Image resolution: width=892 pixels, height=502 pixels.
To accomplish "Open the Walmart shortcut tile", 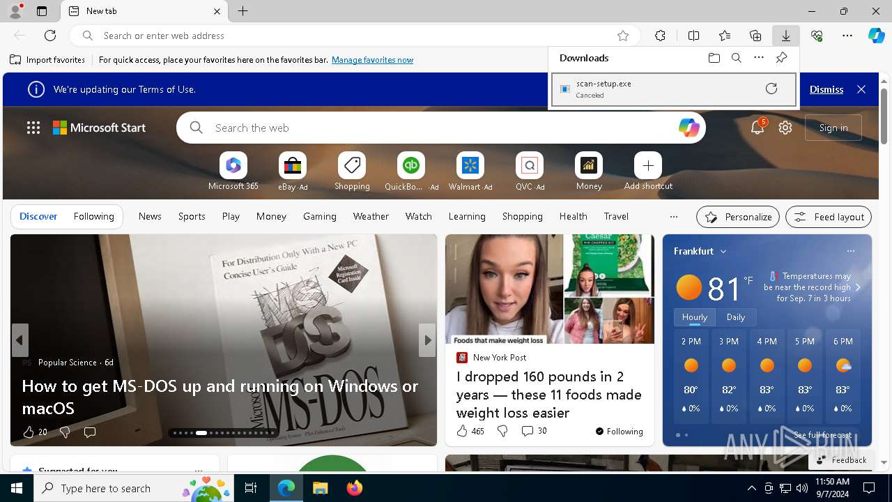I will click(470, 172).
